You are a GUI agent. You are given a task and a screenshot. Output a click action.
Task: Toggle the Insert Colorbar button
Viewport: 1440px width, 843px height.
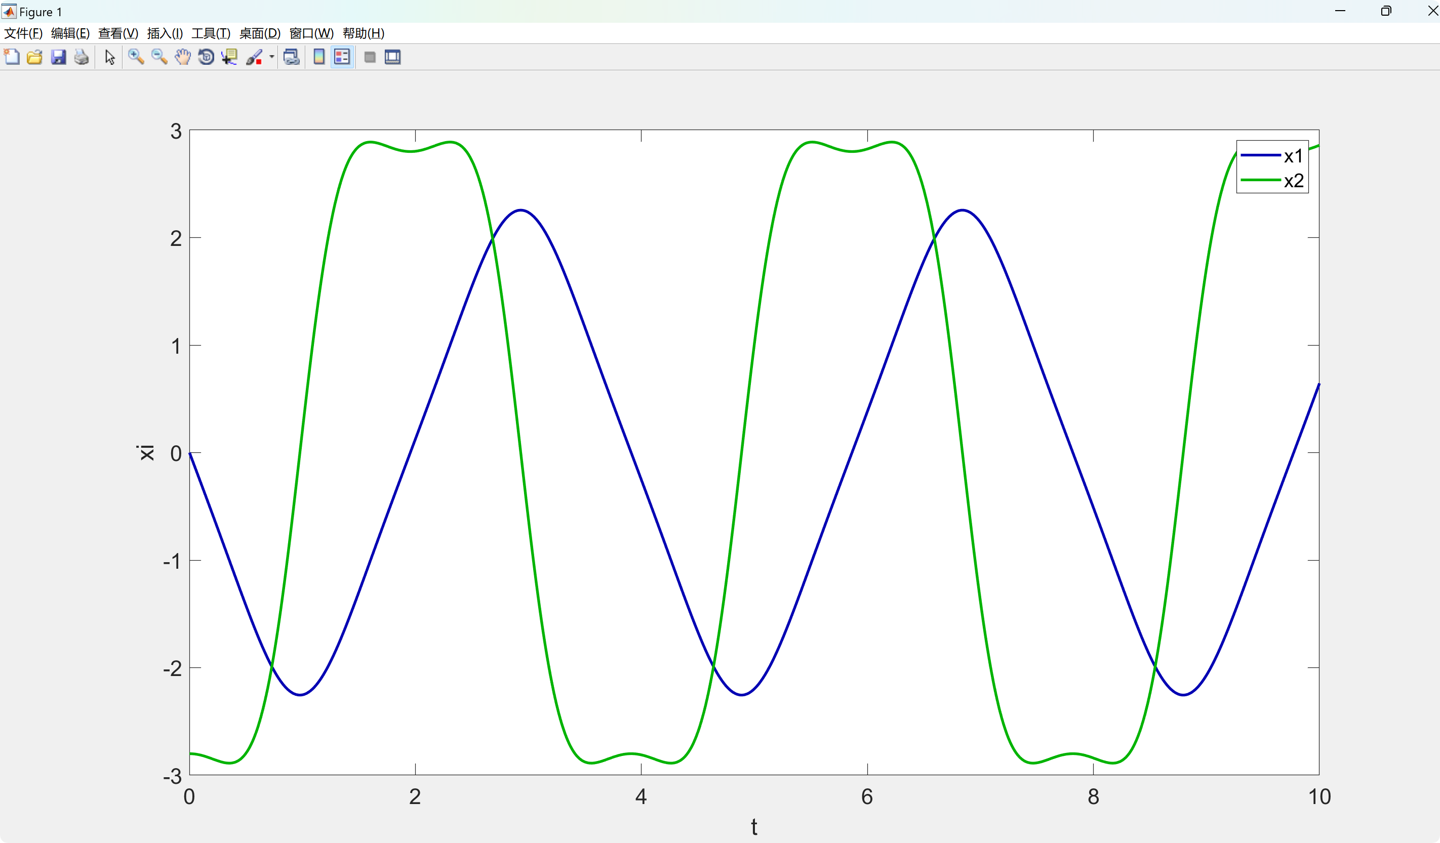pos(319,57)
